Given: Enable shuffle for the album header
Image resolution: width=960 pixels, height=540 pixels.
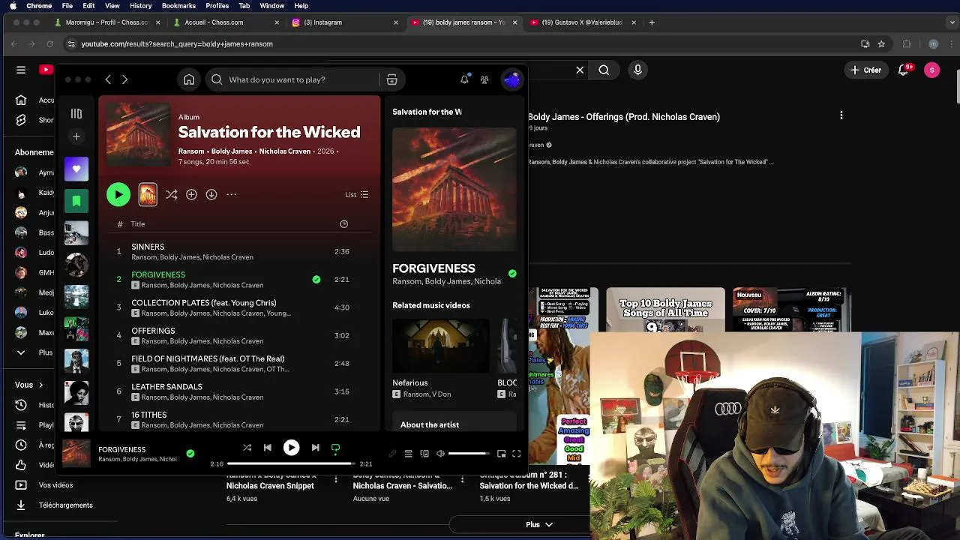Looking at the screenshot, I should tap(171, 194).
